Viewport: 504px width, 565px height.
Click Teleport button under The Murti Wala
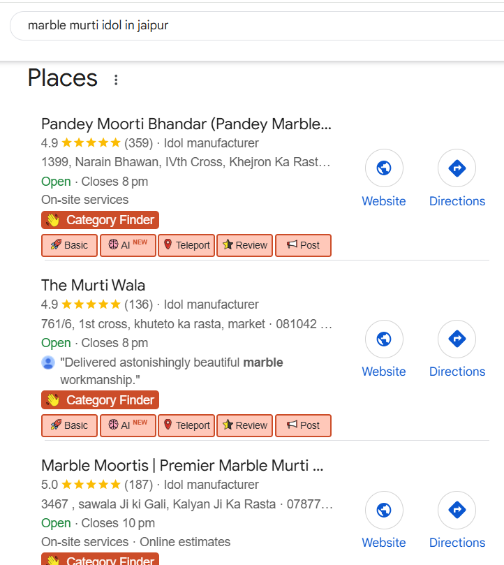point(186,425)
